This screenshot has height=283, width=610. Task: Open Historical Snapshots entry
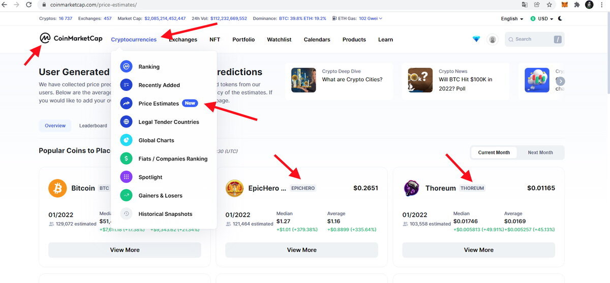165,214
